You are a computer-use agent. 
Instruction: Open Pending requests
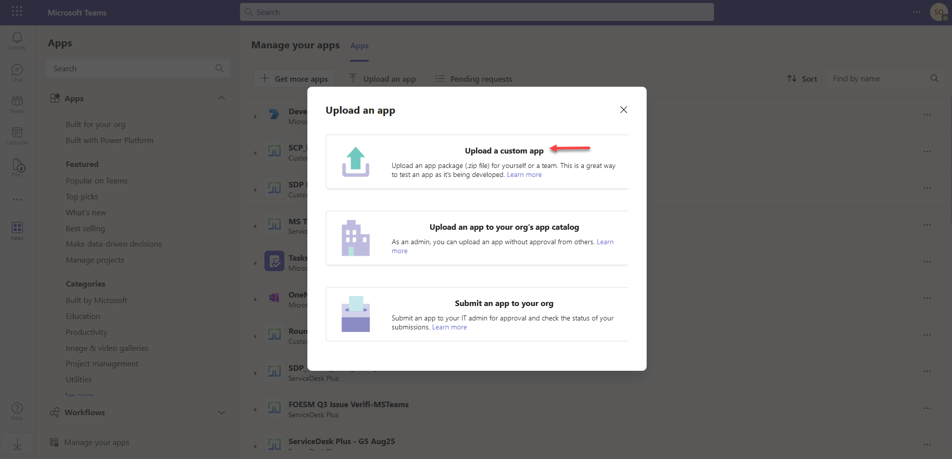[x=474, y=79]
